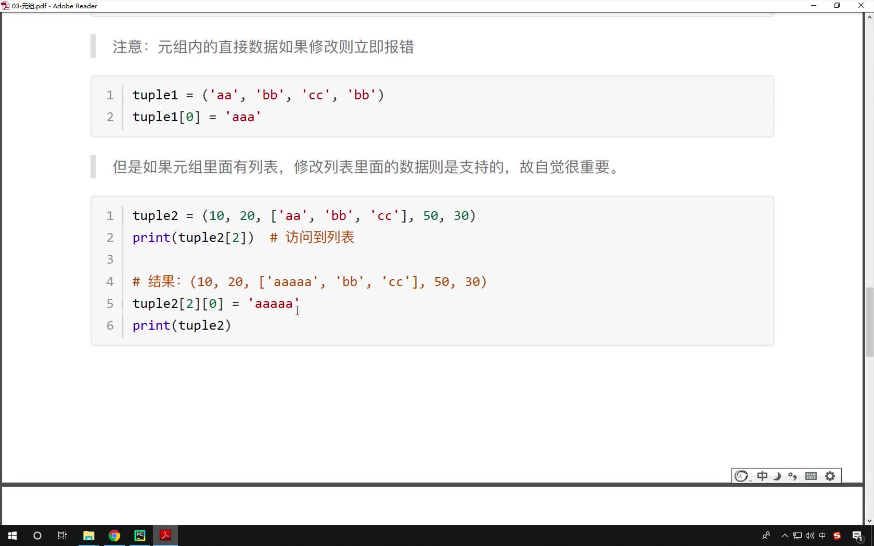Open Task View in the taskbar

point(62,536)
